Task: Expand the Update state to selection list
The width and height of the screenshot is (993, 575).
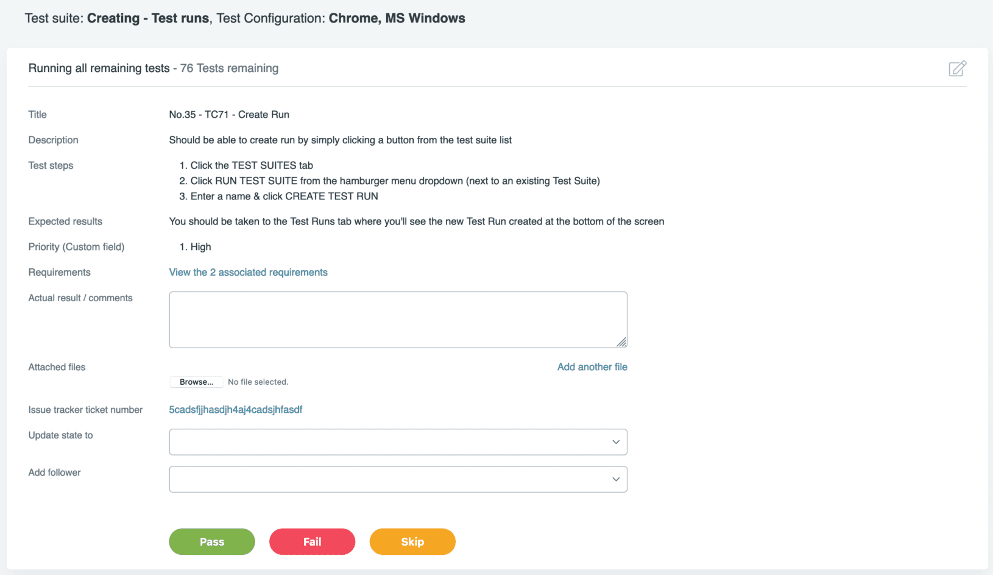Action: pyautogui.click(x=615, y=441)
